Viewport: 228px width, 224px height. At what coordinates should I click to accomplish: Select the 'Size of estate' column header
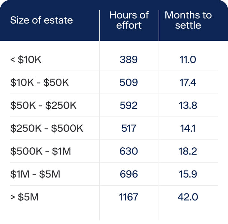(x=41, y=20)
